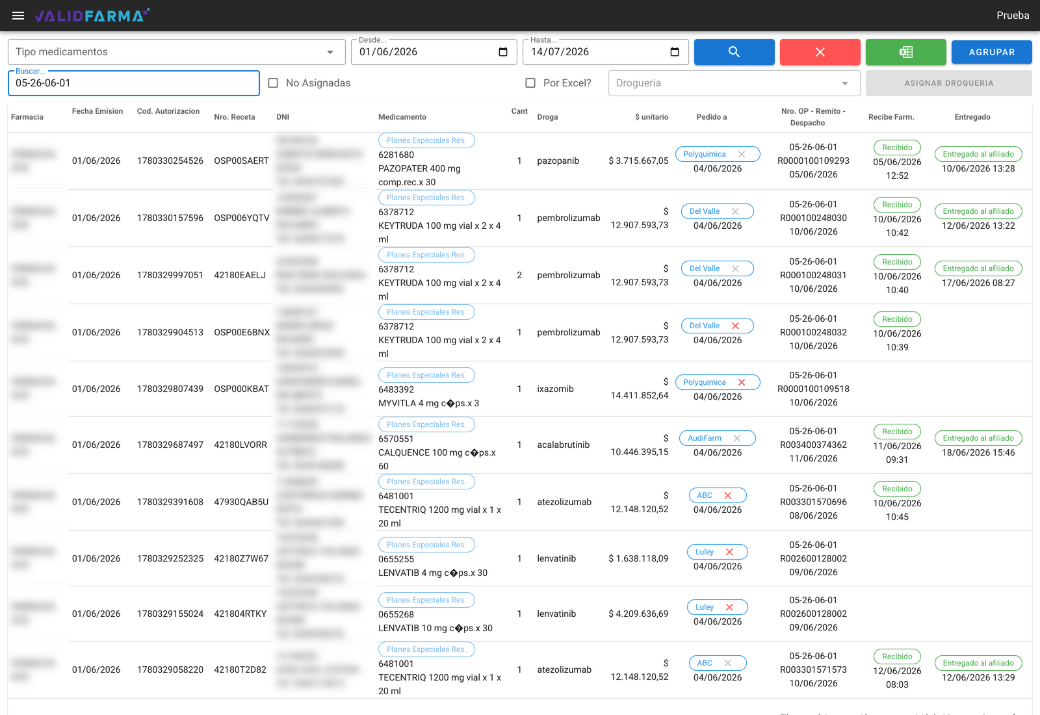1040x715 pixels.
Task: Click Planes Especiales Res. chip on ixazomib row
Action: [426, 375]
